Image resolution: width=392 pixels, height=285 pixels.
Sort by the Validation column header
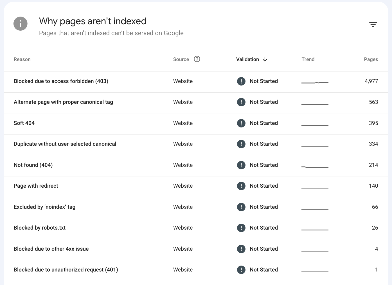point(247,59)
